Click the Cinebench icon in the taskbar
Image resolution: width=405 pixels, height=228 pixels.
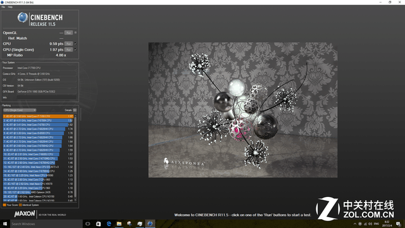click(150, 224)
